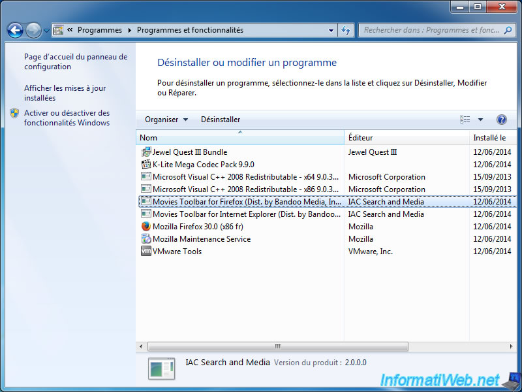Click the VMware Tools vm icon
This screenshot has width=522, height=392.
[x=146, y=251]
